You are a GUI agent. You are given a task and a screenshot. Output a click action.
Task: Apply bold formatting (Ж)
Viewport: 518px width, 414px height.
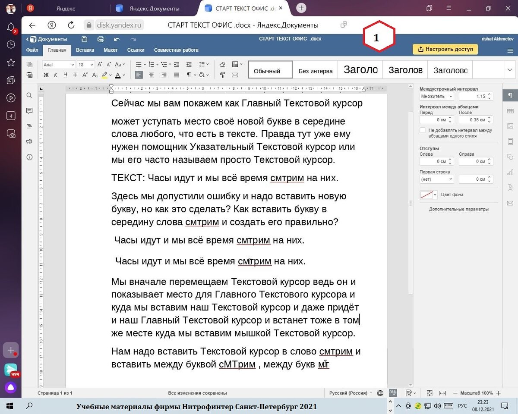click(46, 75)
